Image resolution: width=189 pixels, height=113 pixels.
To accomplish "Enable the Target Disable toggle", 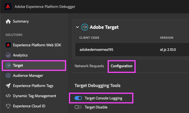I will [x=78, y=107].
